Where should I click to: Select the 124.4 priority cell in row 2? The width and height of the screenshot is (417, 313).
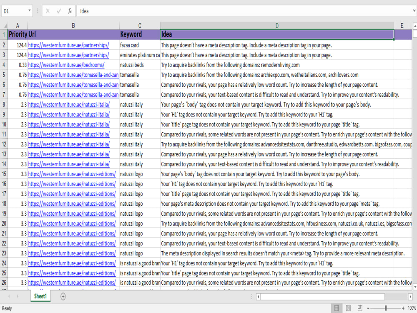[x=18, y=45]
